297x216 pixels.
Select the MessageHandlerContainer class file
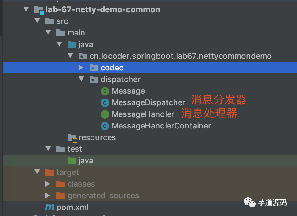161,126
